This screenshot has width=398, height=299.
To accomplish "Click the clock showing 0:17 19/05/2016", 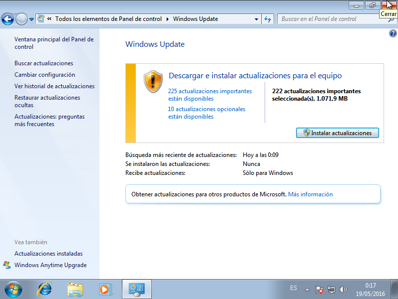I will (x=370, y=290).
